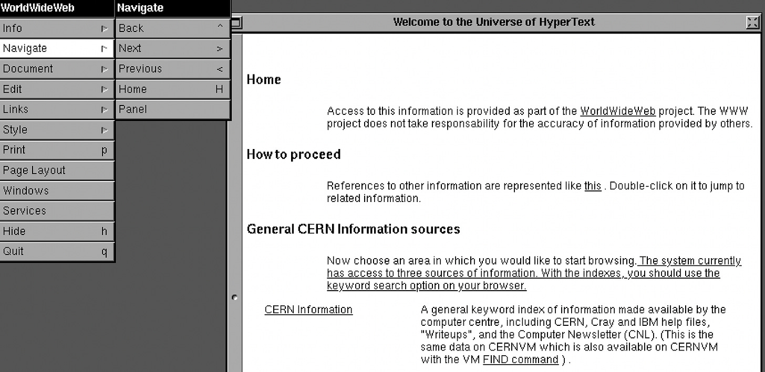
Task: Click the miniaturize icon of the HyperText window
Action: tap(236, 23)
